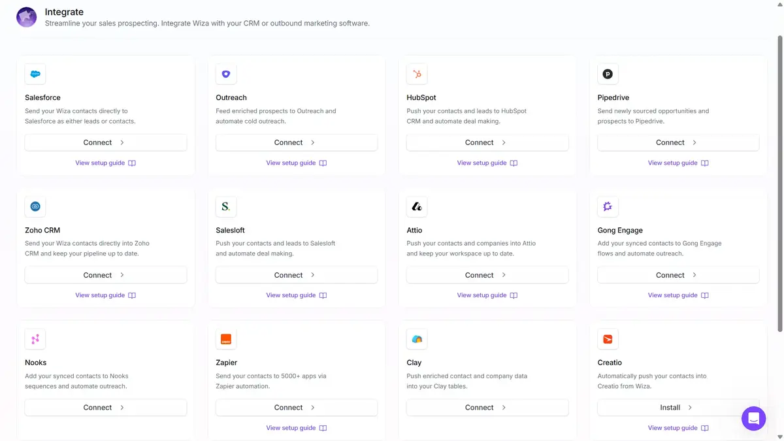784x441 pixels.
Task: Click the "Gong Engage" card title
Action: pos(620,230)
